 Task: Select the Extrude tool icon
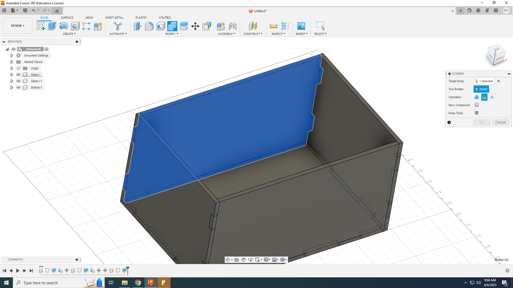pyautogui.click(x=52, y=26)
